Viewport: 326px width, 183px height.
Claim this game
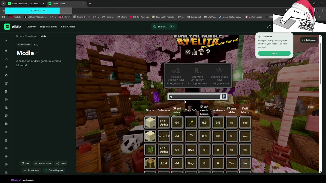coord(54,170)
